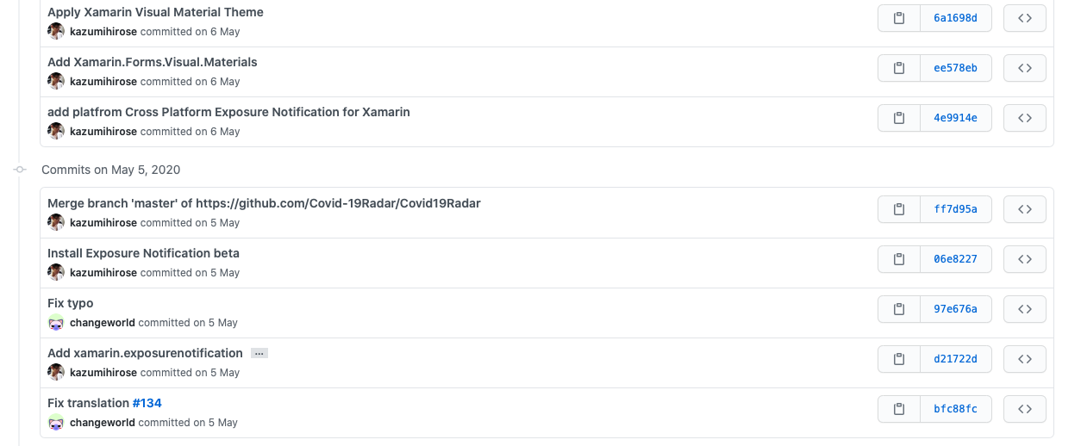The width and height of the screenshot is (1081, 446).
Task: Browse repository at commit 97e676a
Action: pyautogui.click(x=1025, y=309)
